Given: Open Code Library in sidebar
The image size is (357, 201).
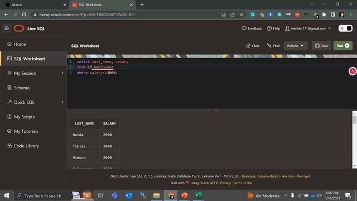Looking at the screenshot, I should coord(26,146).
